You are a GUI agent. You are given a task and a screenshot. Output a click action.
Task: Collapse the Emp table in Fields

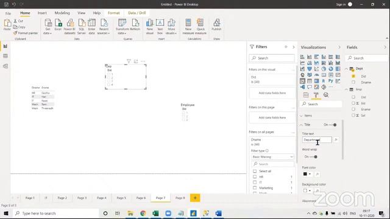(x=347, y=89)
